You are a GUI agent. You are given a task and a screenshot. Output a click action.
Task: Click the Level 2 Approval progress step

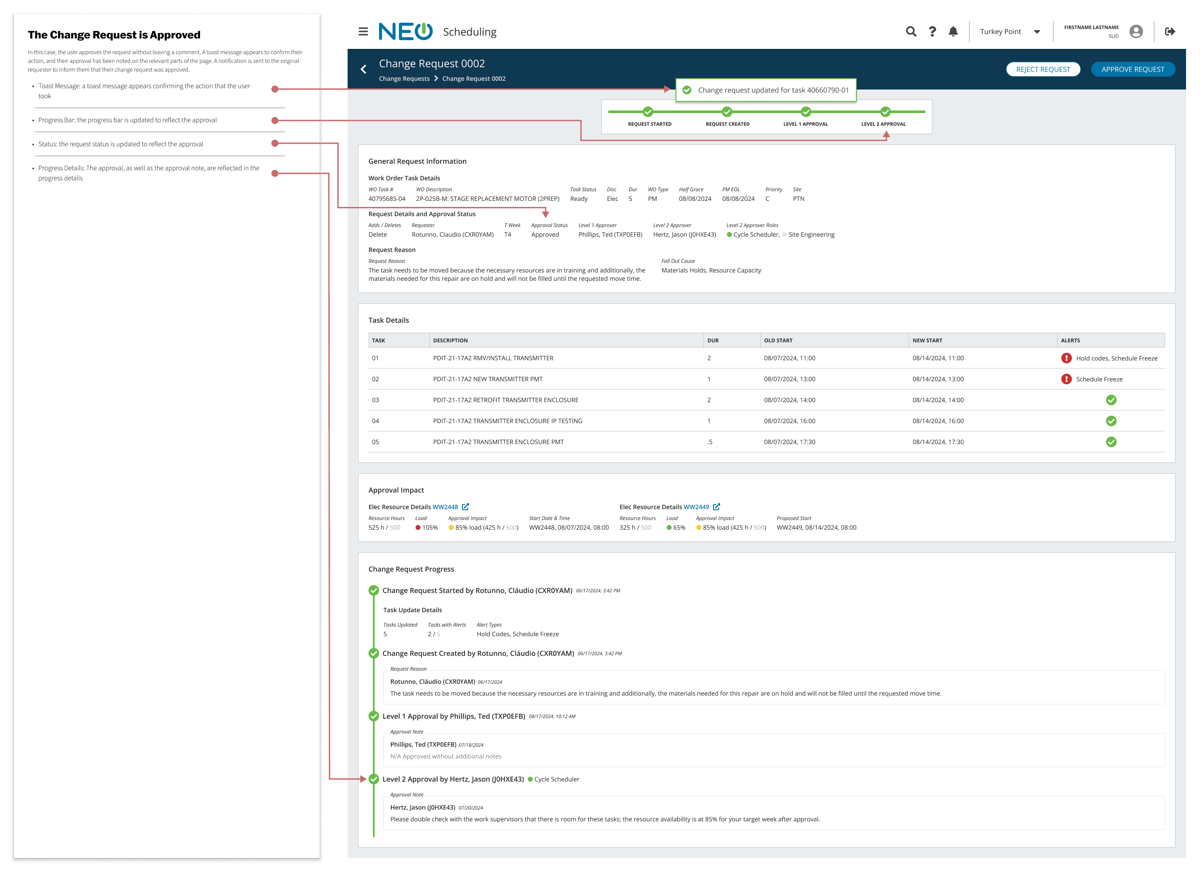[x=885, y=112]
